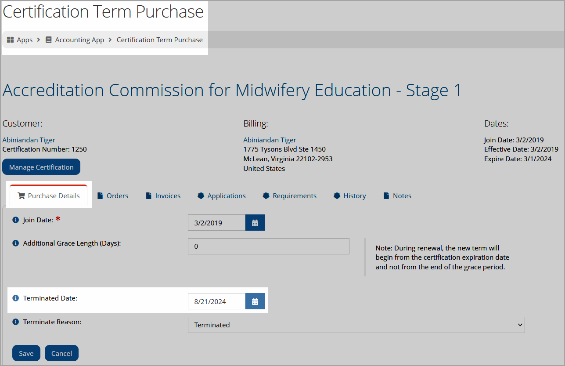
Task: Click the Certification Number: 1250 text
Action: tap(45, 149)
